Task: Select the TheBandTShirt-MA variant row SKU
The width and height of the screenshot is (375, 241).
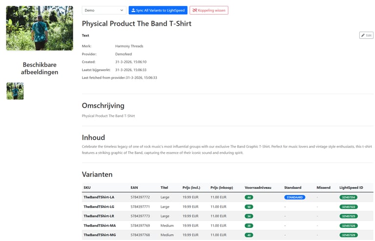Action: tap(100, 225)
